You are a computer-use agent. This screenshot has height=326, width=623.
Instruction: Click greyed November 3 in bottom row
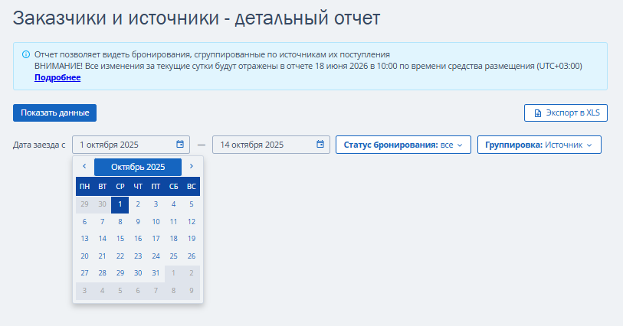point(84,291)
